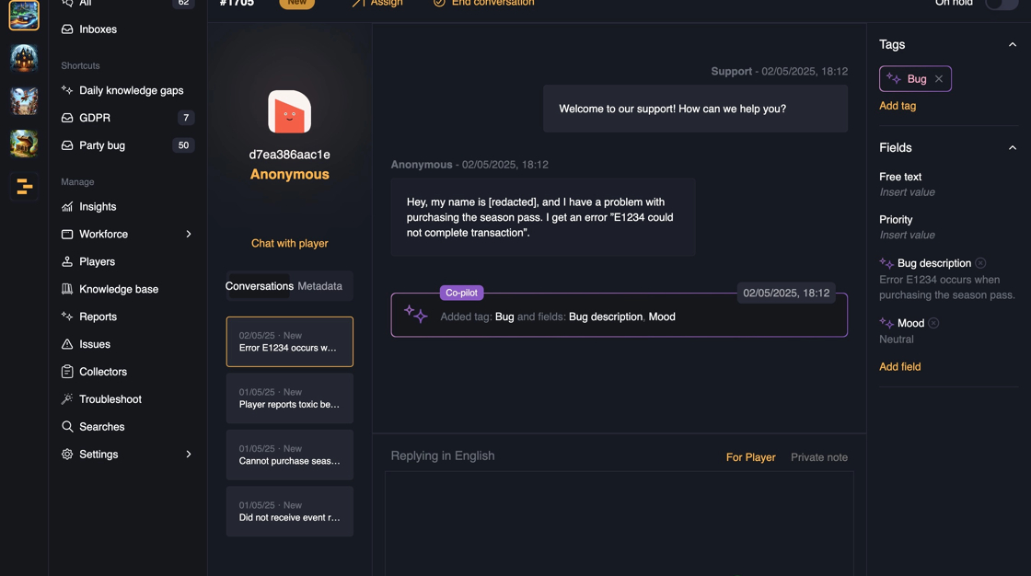The width and height of the screenshot is (1031, 576).
Task: Open Issues via its warning triangle icon
Action: pos(67,344)
